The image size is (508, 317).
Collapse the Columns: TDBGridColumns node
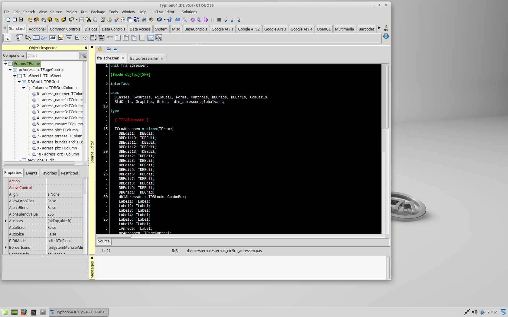[x=24, y=88]
